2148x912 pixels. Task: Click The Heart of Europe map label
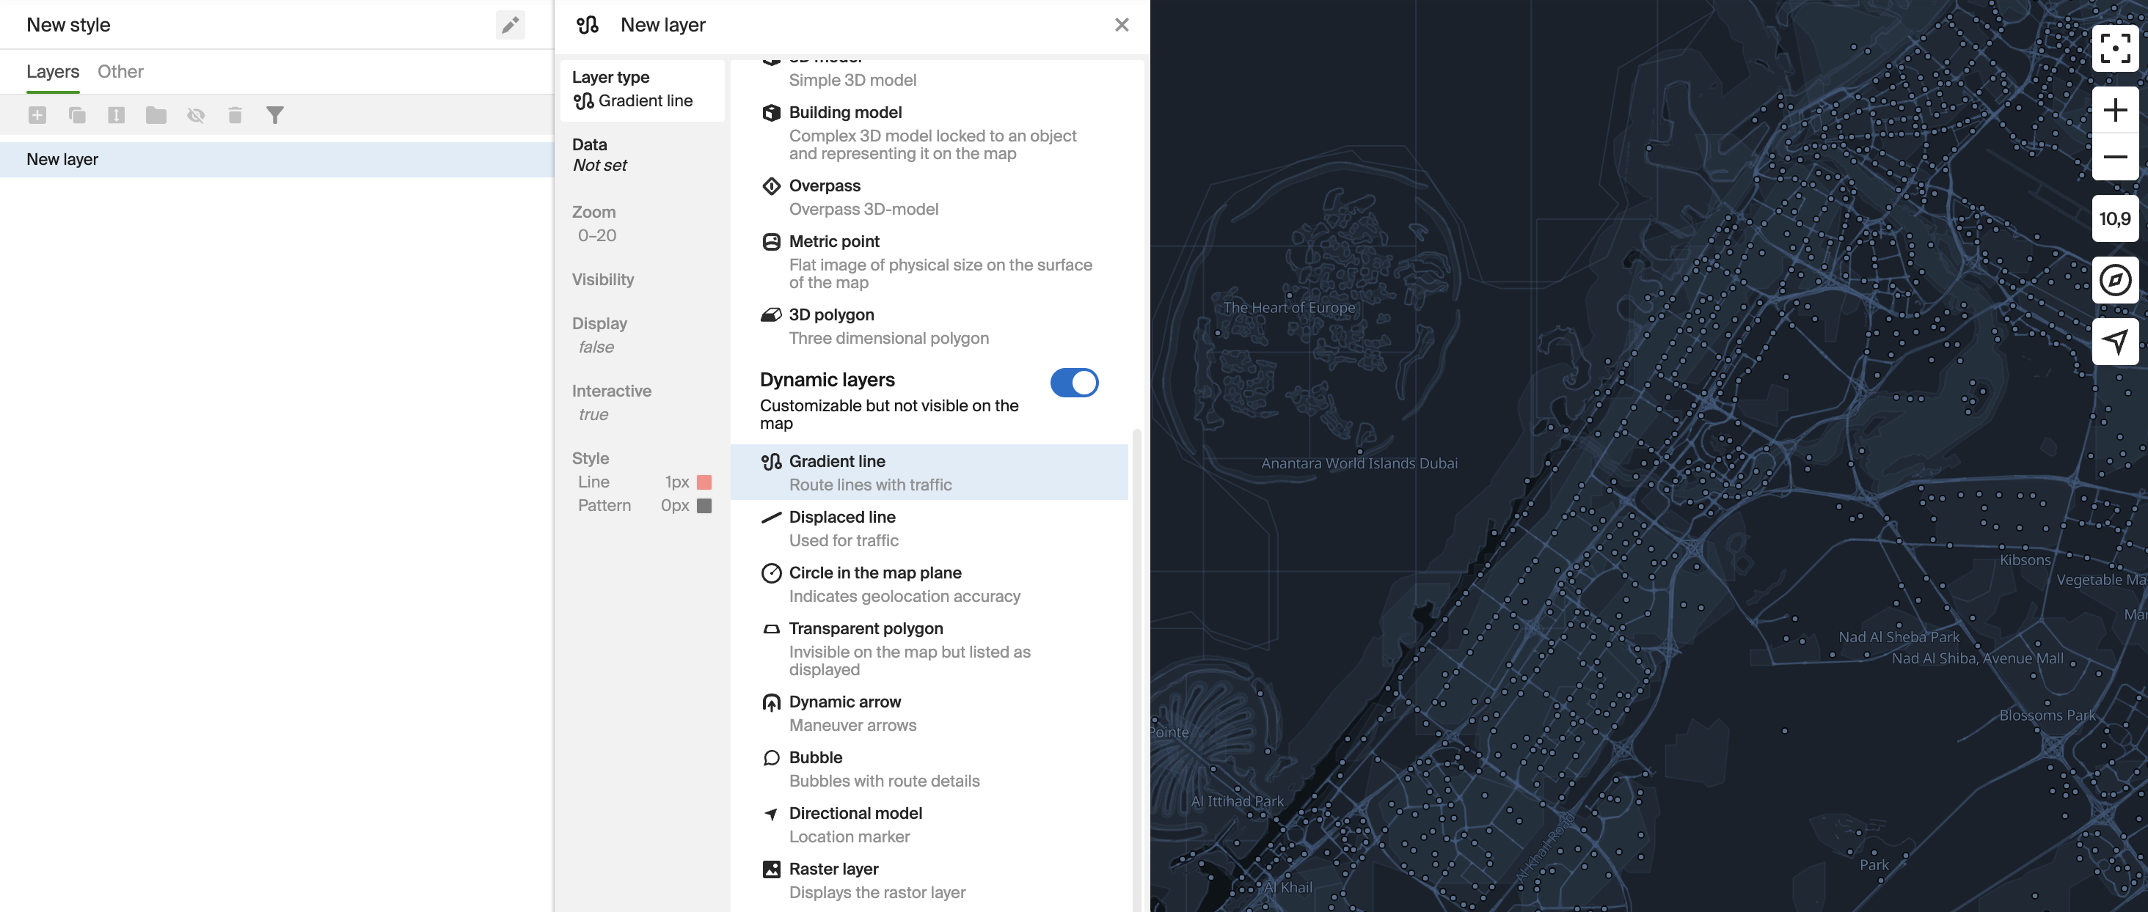[x=1289, y=308]
